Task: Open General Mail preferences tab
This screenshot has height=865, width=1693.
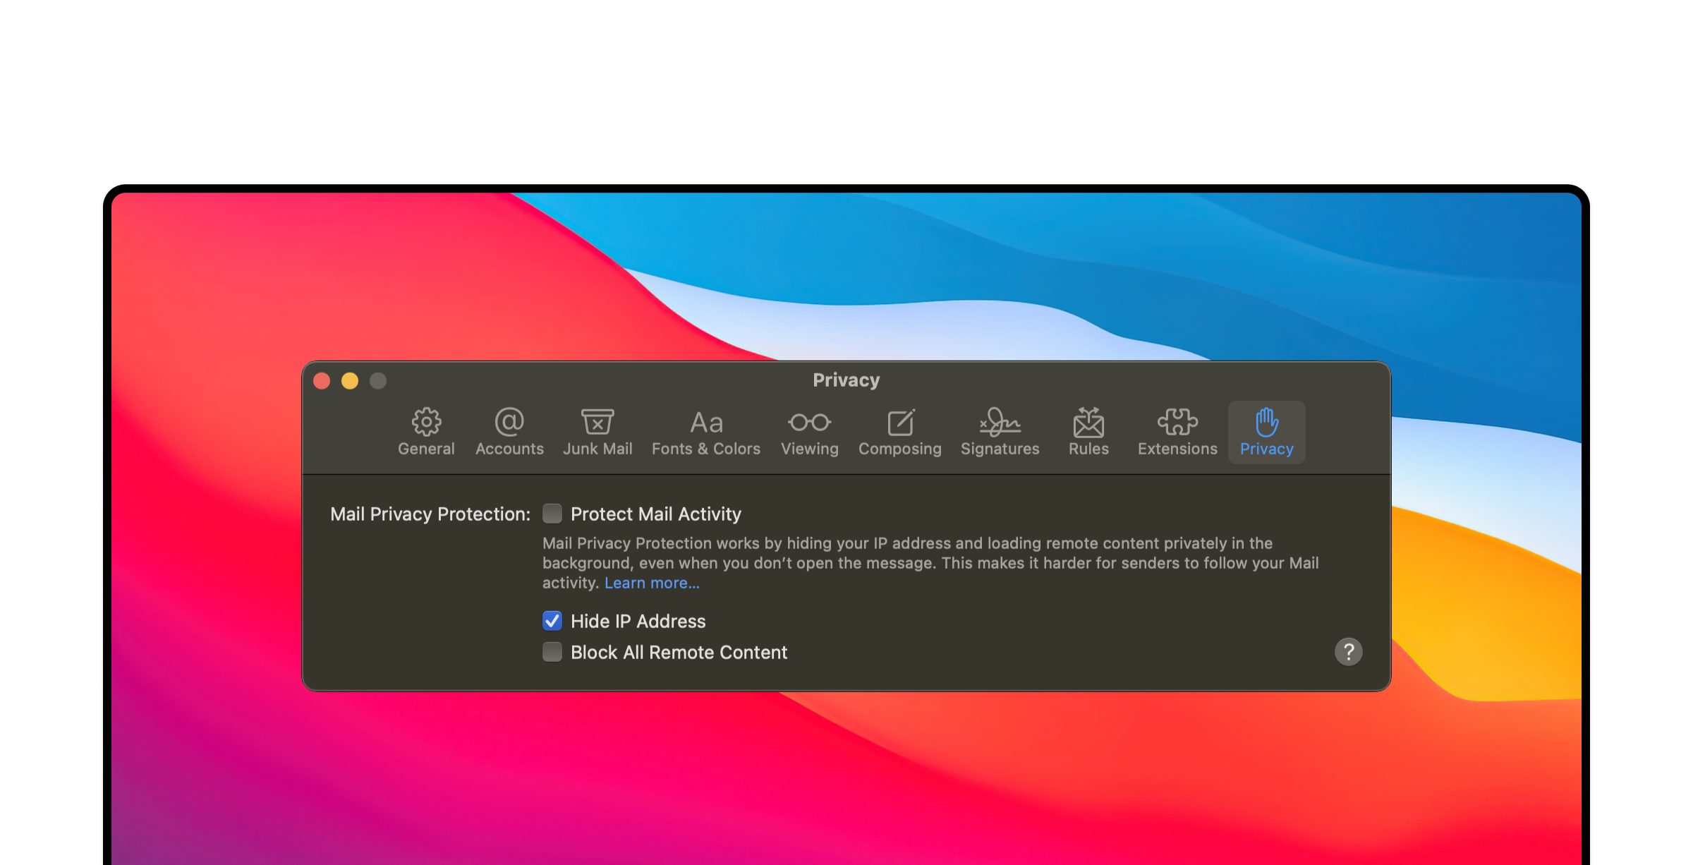Action: [427, 430]
